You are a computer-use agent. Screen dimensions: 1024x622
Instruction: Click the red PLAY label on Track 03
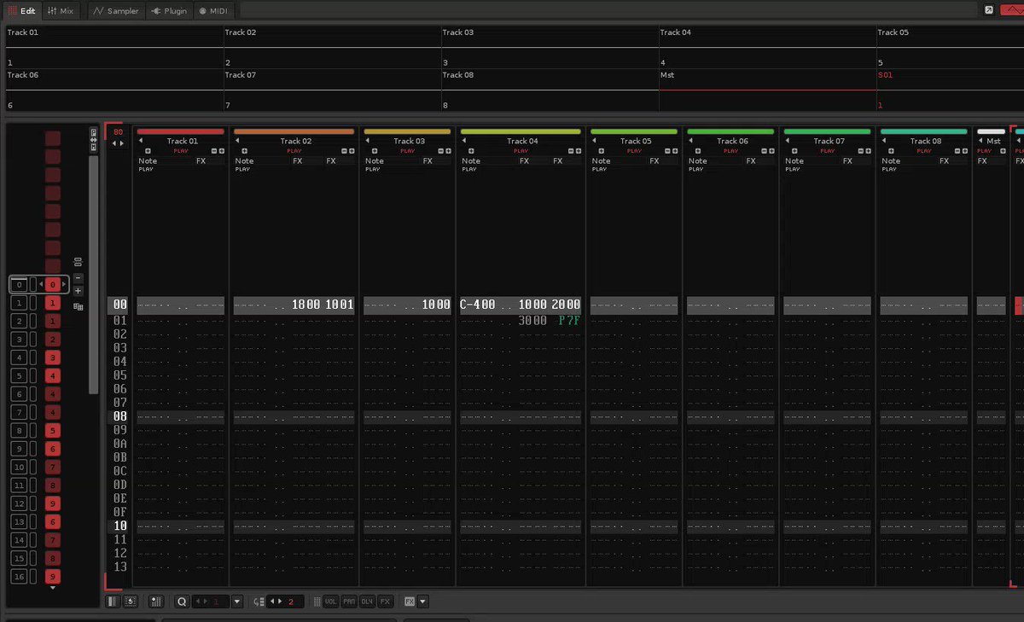407,151
